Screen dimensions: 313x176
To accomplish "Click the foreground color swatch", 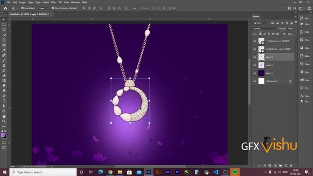I will (2, 135).
